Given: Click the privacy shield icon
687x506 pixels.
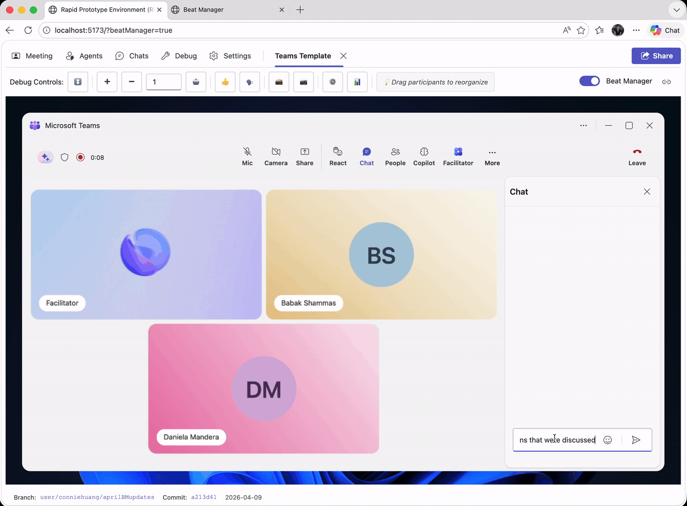Looking at the screenshot, I should click(64, 158).
